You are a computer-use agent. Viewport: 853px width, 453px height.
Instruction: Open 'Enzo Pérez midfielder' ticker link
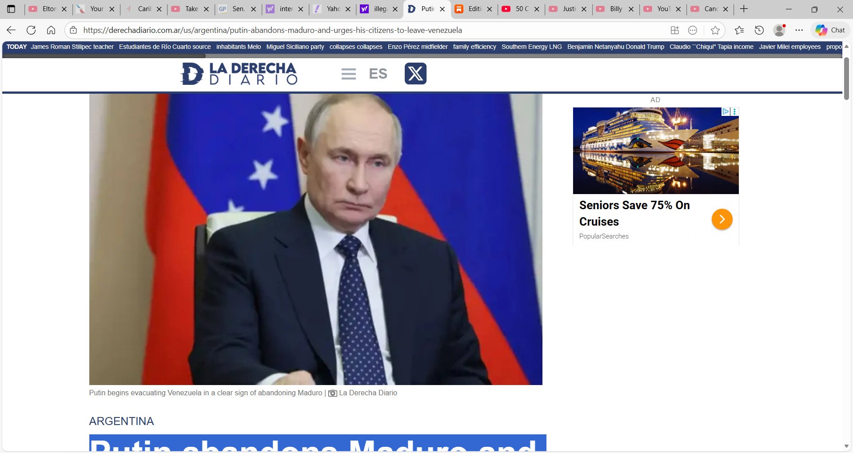pos(418,47)
